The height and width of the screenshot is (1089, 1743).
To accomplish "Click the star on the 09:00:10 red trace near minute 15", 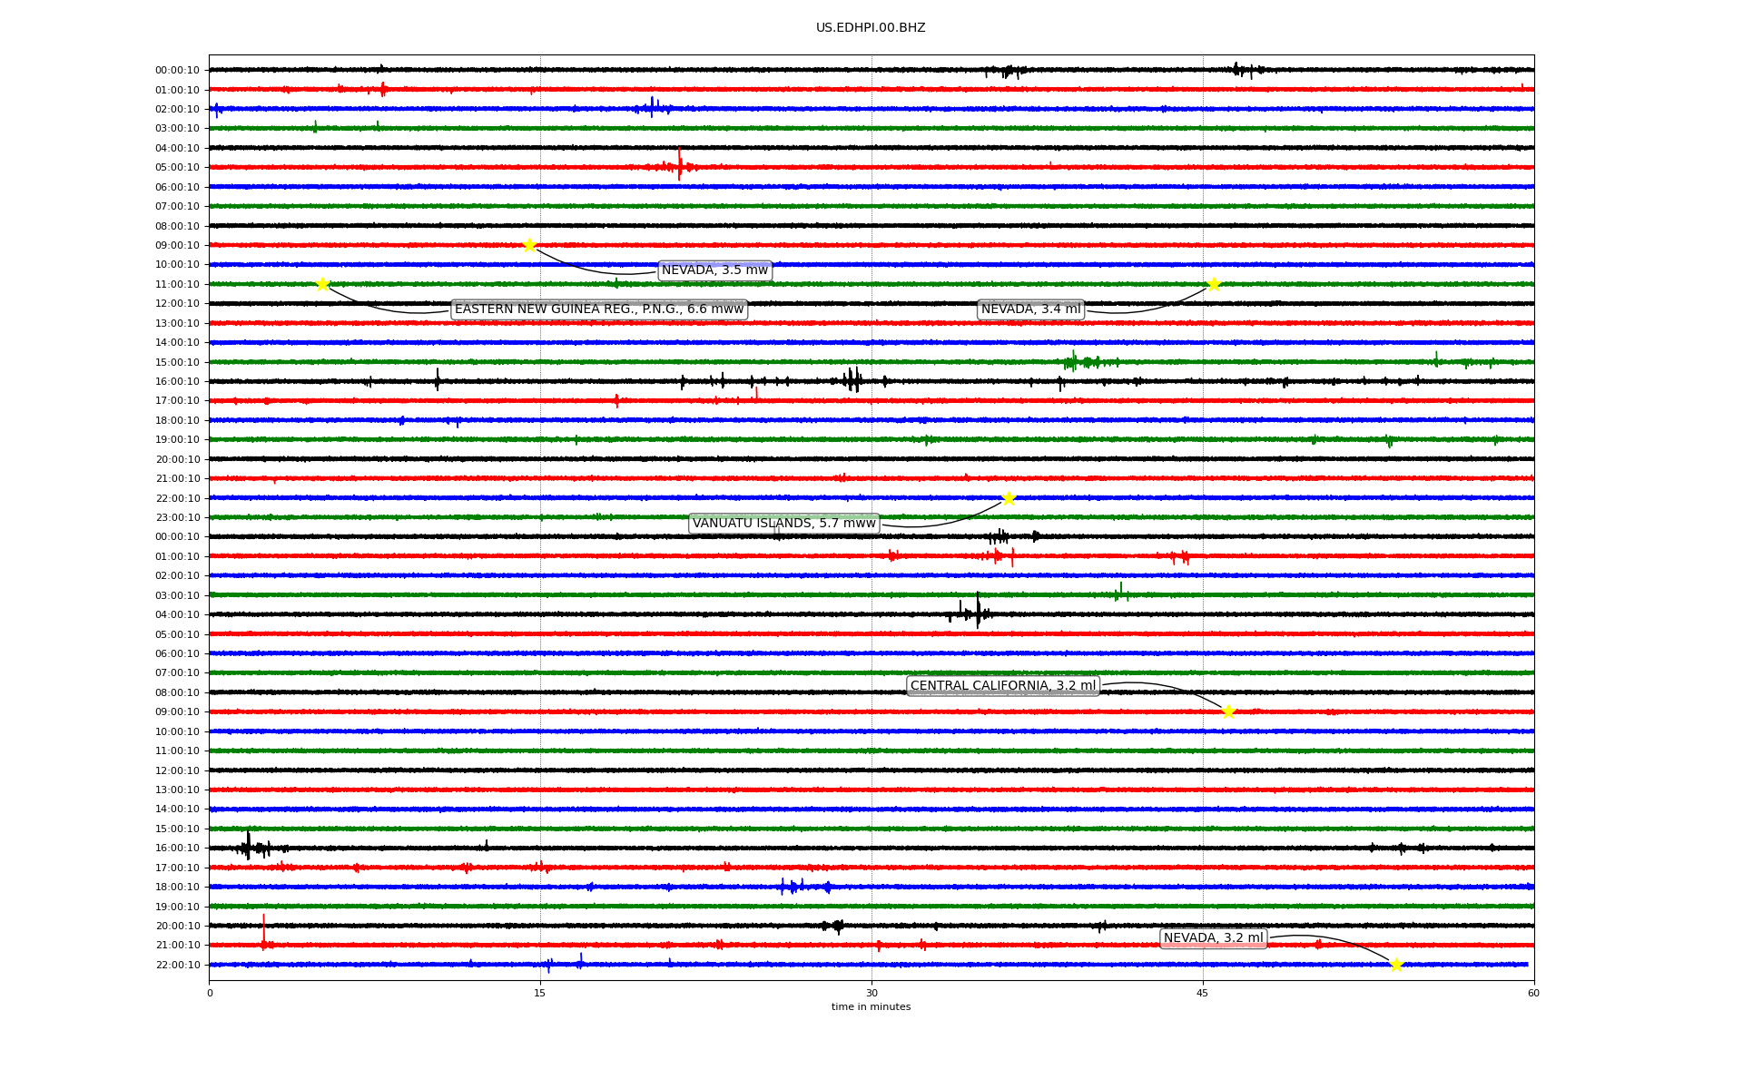I will click(529, 245).
